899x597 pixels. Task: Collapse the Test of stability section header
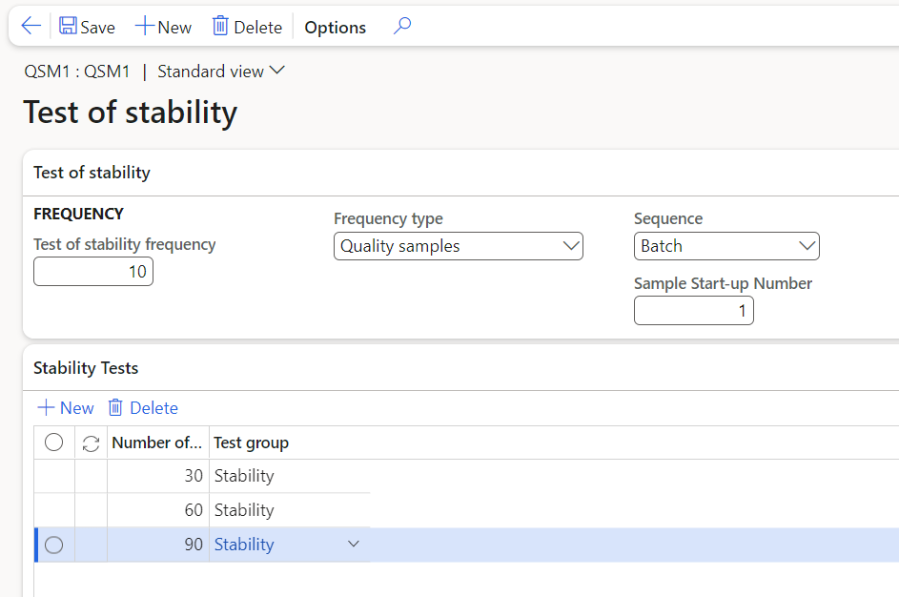pos(92,173)
